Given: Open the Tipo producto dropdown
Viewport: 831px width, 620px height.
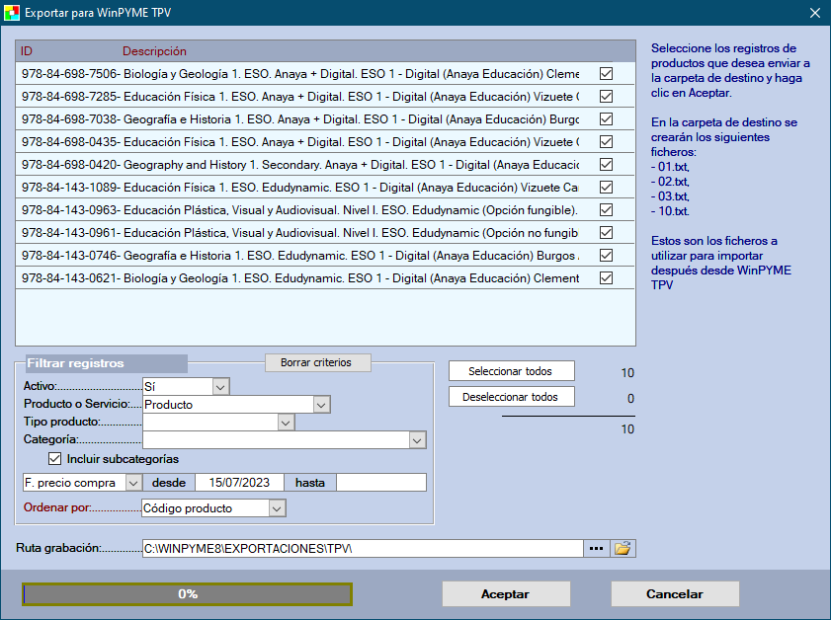Looking at the screenshot, I should (x=286, y=423).
